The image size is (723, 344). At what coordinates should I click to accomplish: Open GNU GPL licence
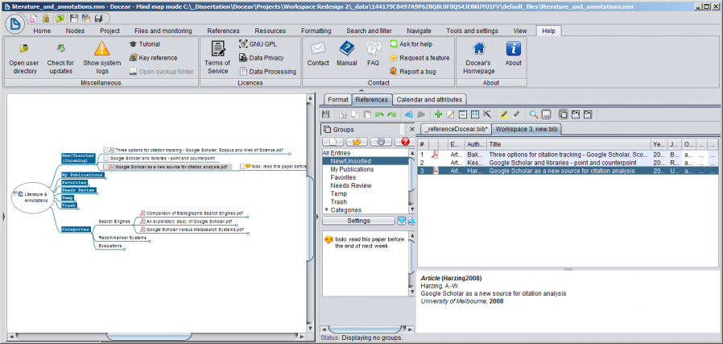(x=258, y=44)
